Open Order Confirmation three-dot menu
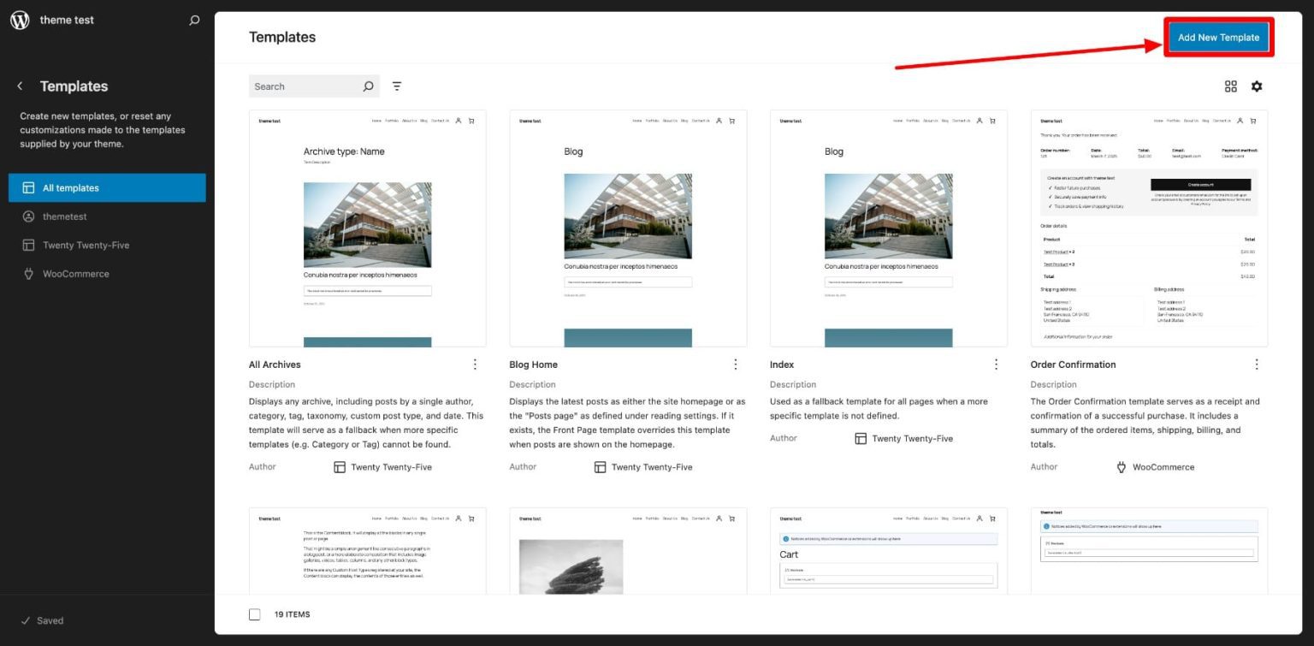Viewport: 1314px width, 646px height. pos(1256,364)
